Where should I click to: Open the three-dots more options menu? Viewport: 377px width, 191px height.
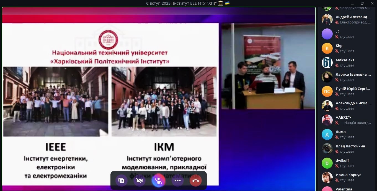[178, 181]
